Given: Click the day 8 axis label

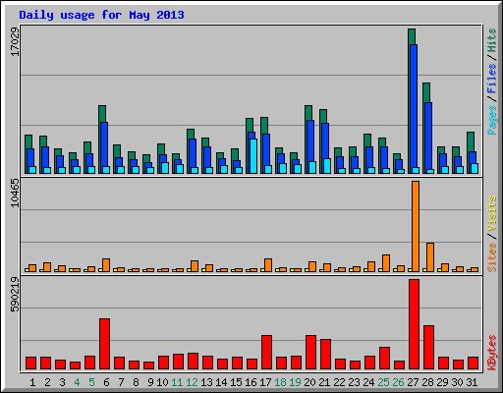Looking at the screenshot, I should point(136,382).
